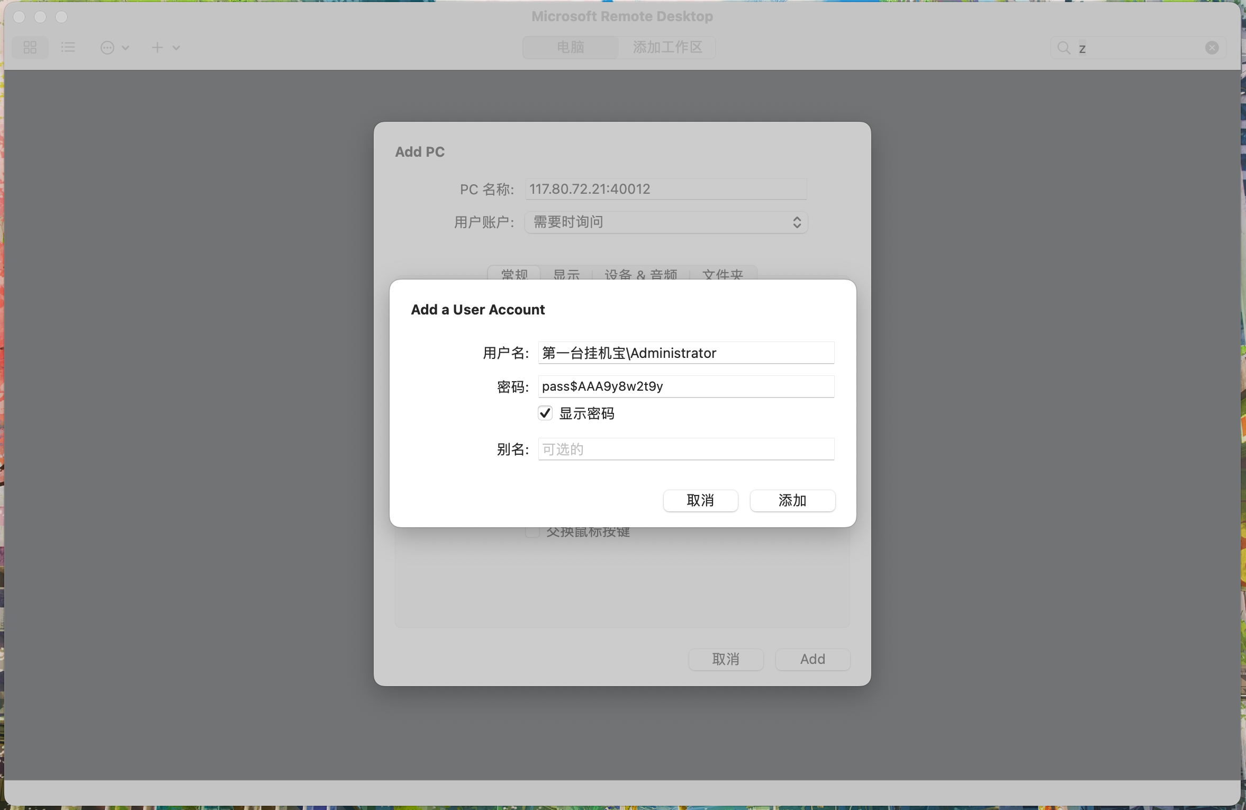The image size is (1246, 810).
Task: Click the 用户账户 dropdown
Action: click(x=664, y=221)
